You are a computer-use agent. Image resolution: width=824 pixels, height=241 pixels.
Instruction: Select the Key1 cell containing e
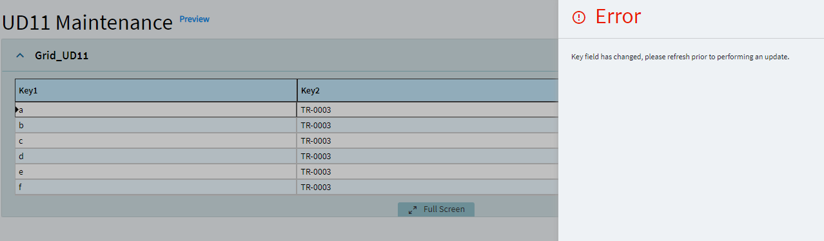point(156,171)
